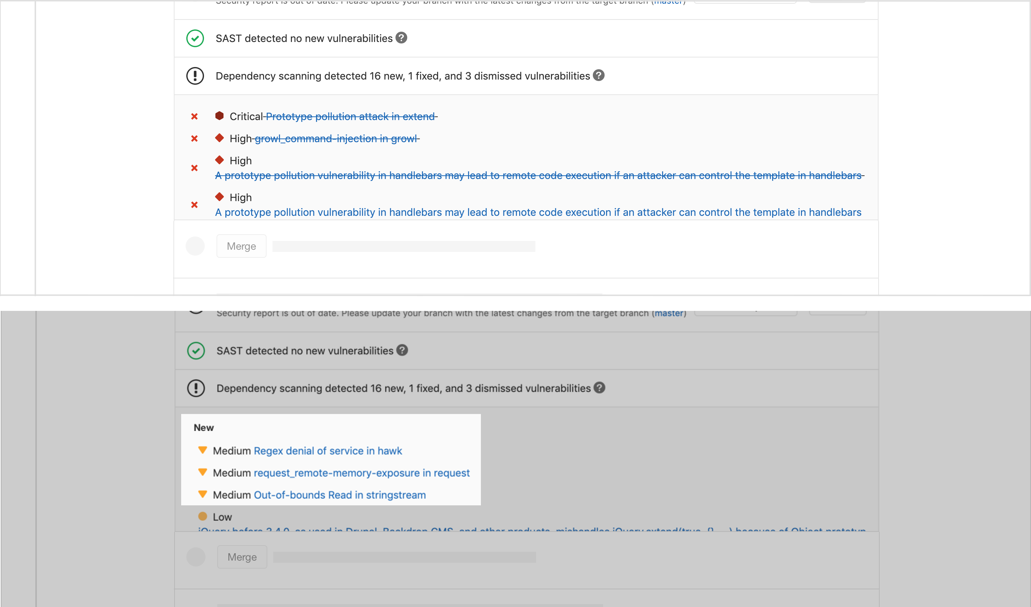Viewport: 1031px width, 607px height.
Task: Open the Dependency scanning help icon in the upper view
Action: [599, 75]
